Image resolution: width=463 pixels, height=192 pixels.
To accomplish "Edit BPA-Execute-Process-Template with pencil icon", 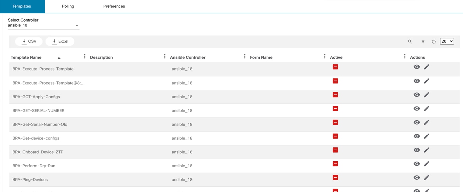I will [x=426, y=67].
